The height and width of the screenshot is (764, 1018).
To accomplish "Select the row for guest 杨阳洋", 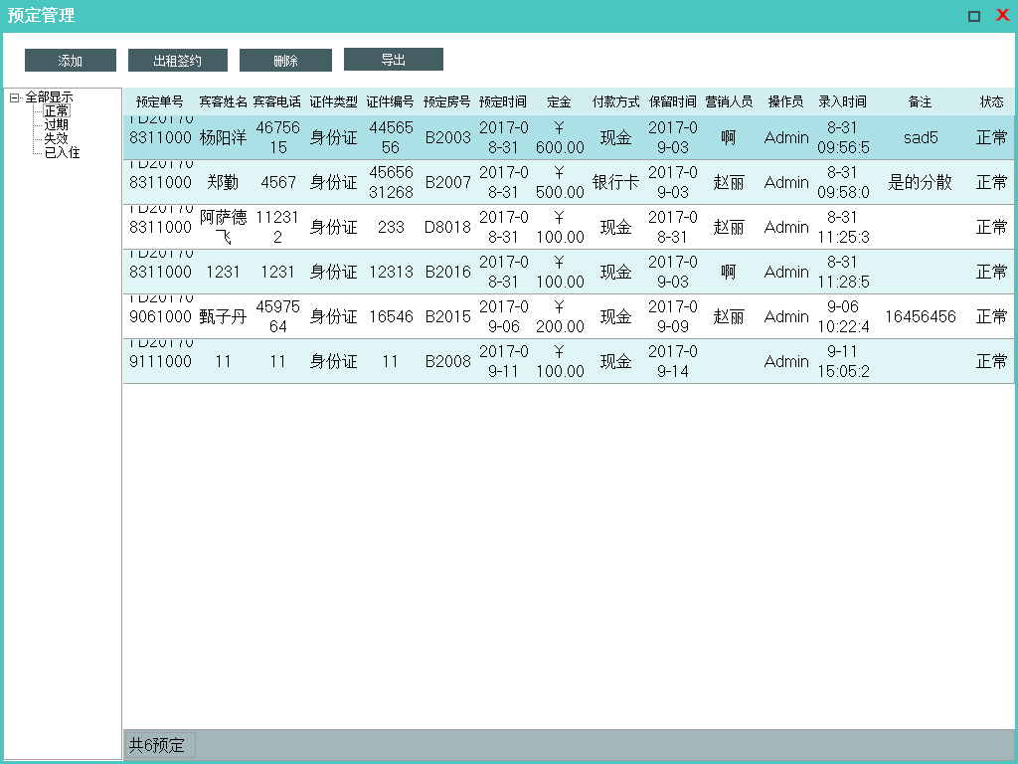I will [x=223, y=138].
